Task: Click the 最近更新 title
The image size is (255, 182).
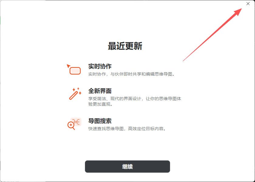Action: click(x=125, y=46)
